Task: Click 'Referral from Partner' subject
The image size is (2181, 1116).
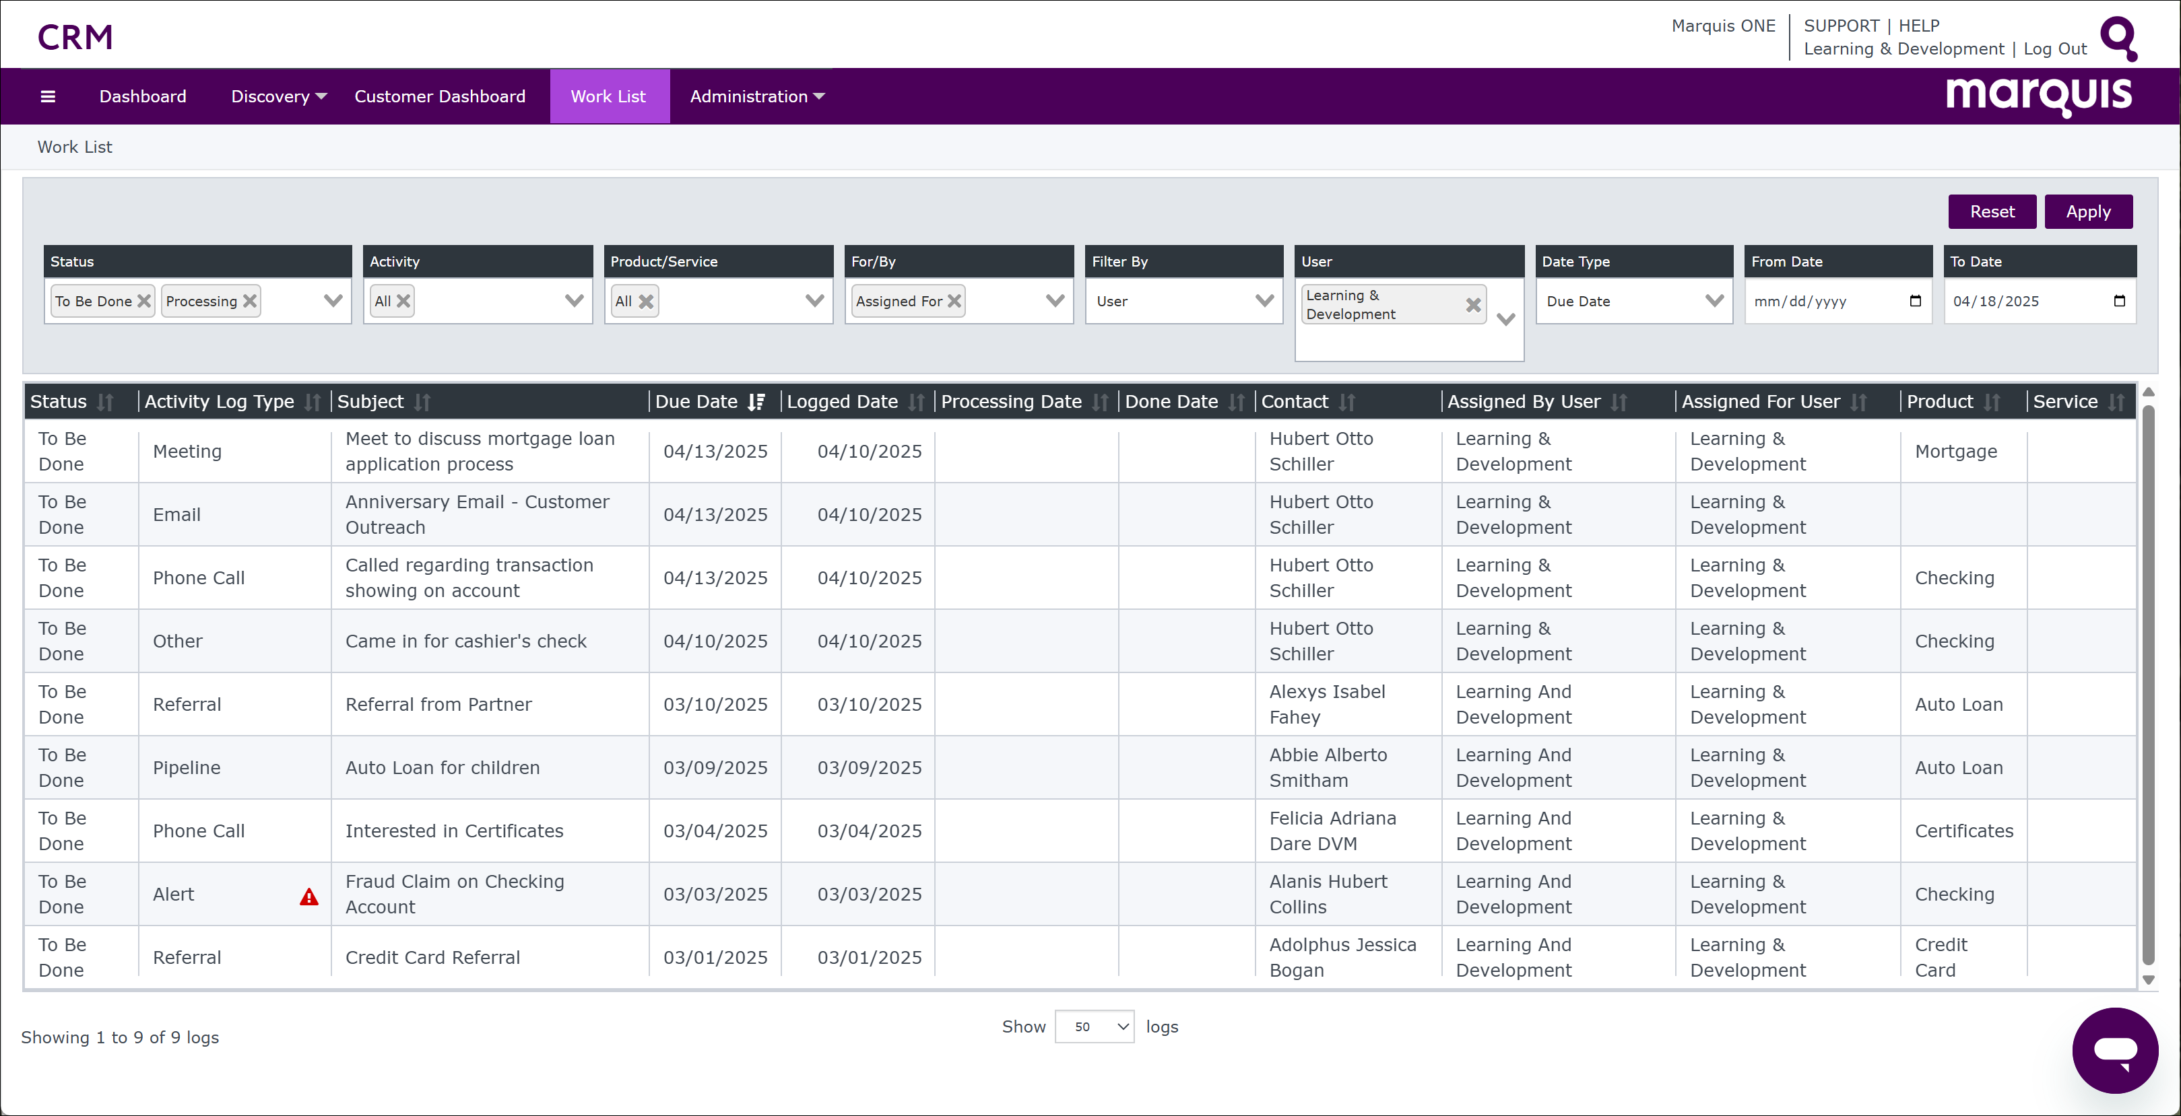Action: [x=438, y=705]
